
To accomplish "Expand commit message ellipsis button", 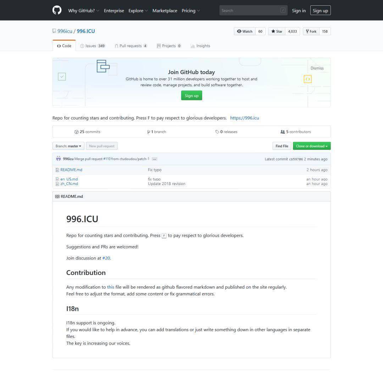I will coord(154,159).
